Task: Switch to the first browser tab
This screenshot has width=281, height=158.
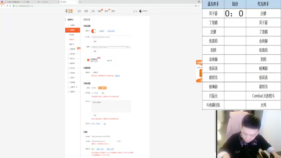Action: pyautogui.click(x=13, y=2)
